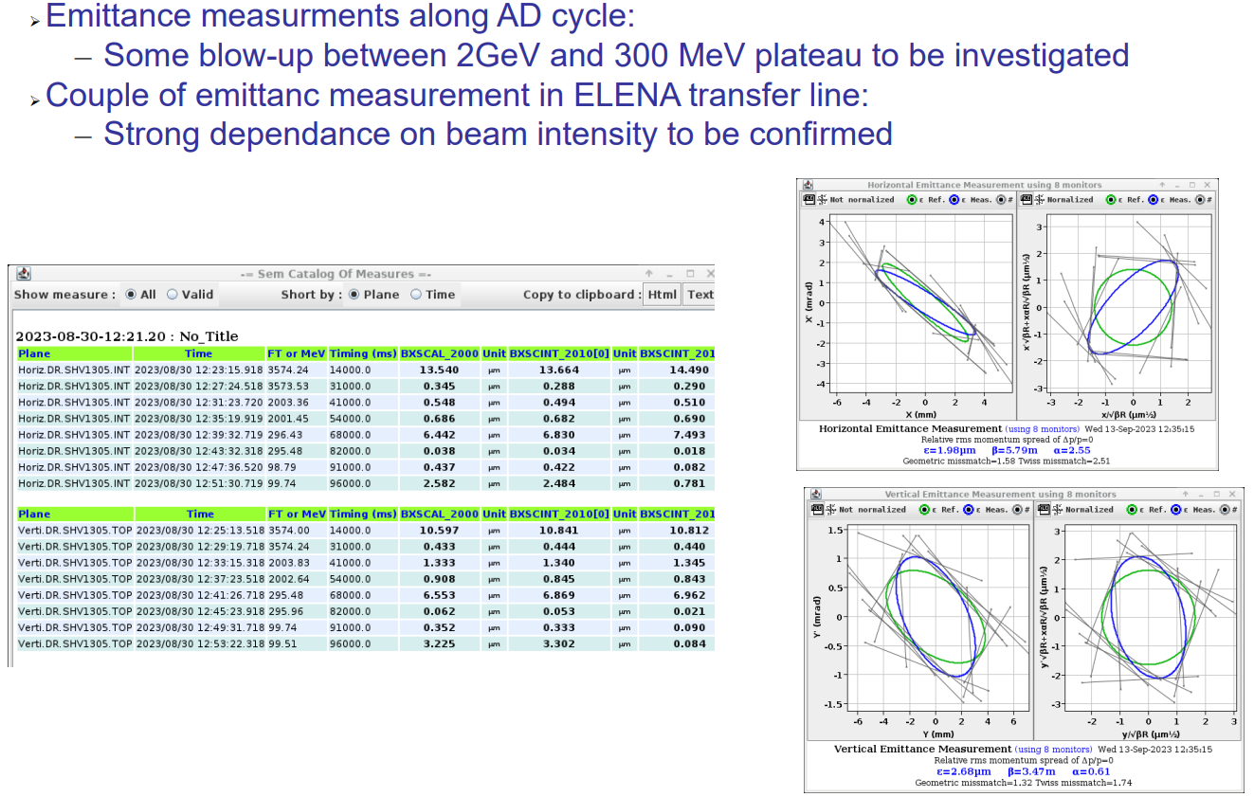Click the Java icon in Sem Catalog title bar
Viewport: 1254px width, 797px height.
coord(24,274)
